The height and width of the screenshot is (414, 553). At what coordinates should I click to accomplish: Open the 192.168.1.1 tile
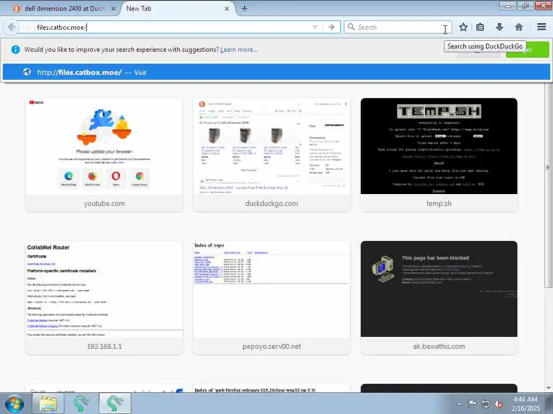pos(104,298)
